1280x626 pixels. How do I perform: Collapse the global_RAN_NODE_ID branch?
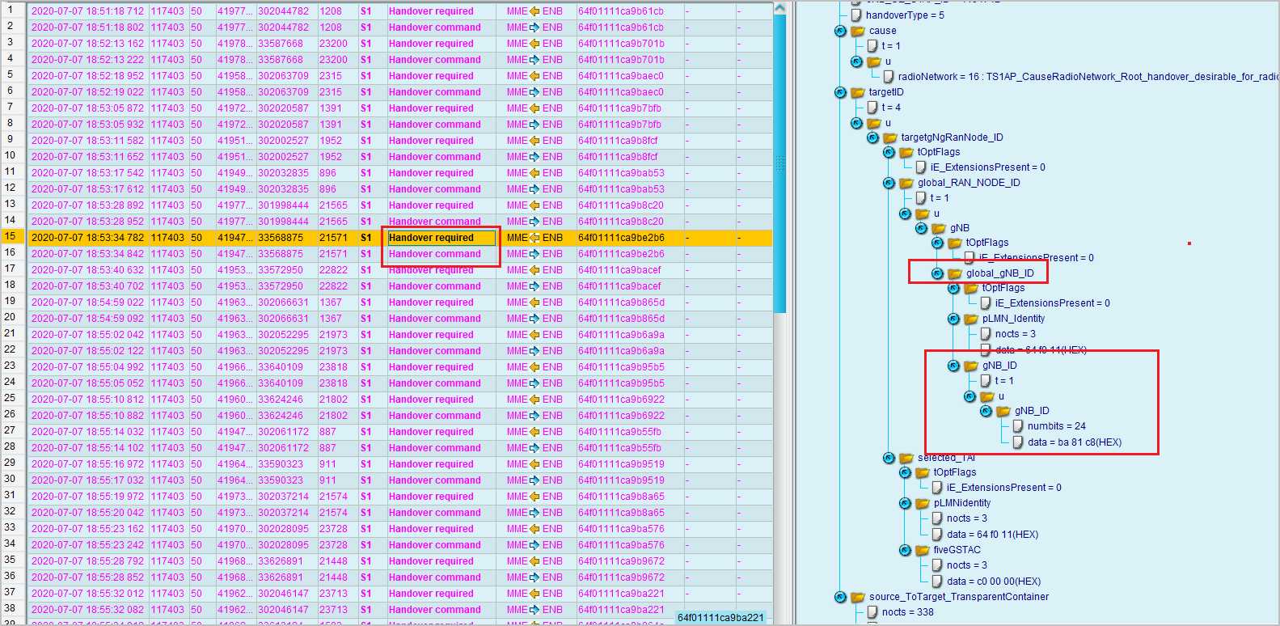click(889, 183)
